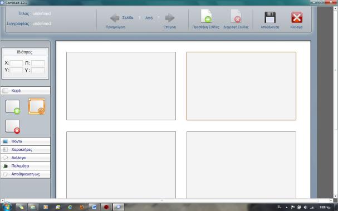Open the red circle taskbar app
The height and width of the screenshot is (211, 338).
pos(106,207)
